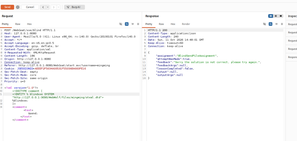Select top-bottom stacked layout icon
This screenshot has width=297, height=141.
pos(276,16)
